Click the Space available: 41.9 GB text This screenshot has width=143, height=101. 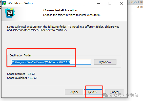(x=22, y=78)
